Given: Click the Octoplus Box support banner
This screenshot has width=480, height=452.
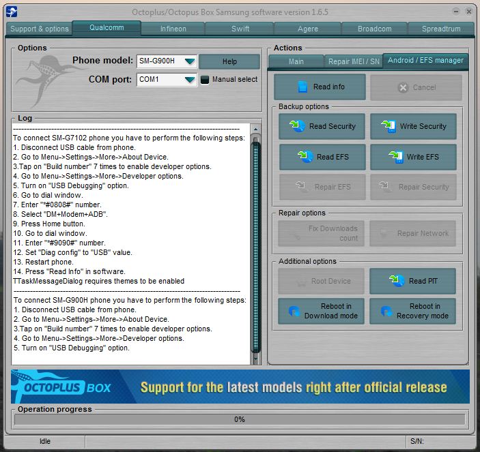Looking at the screenshot, I should (x=240, y=387).
